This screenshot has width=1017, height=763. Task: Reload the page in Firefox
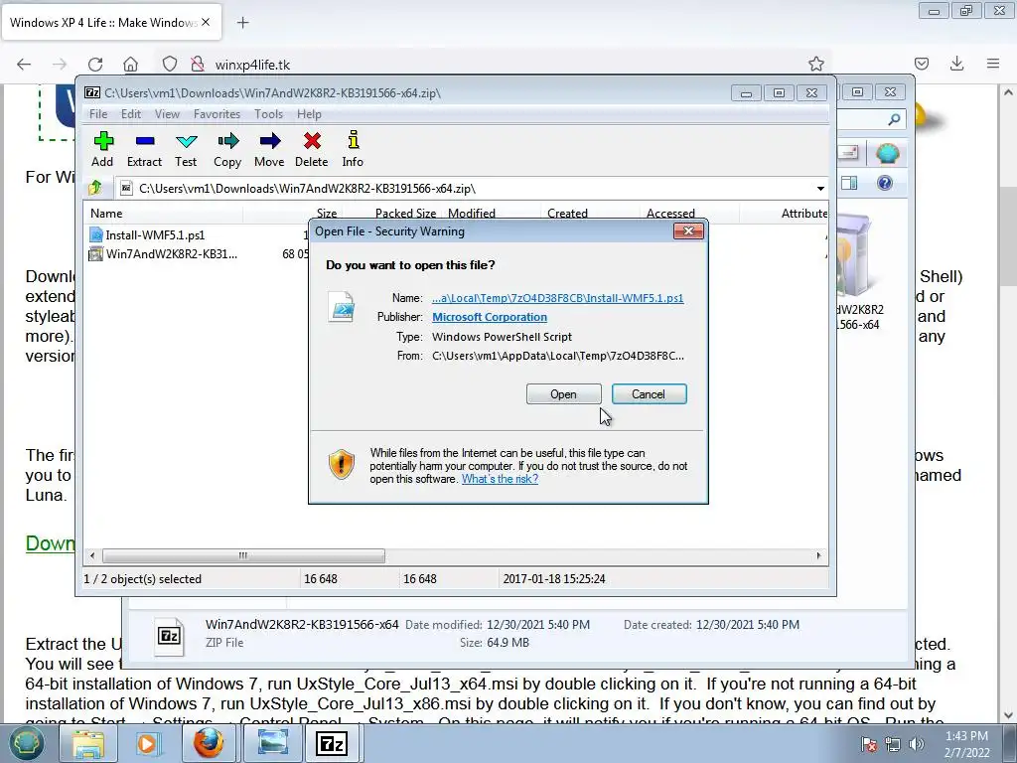pos(95,64)
